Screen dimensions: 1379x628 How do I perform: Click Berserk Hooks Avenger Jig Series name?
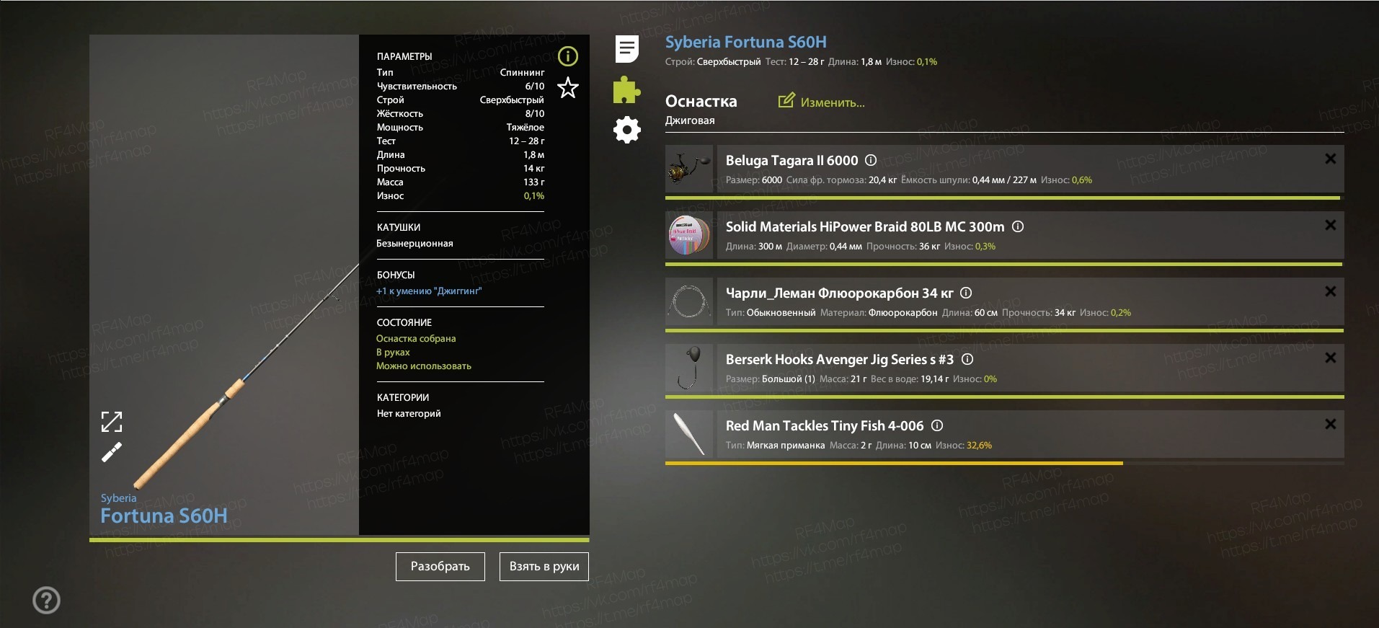[x=840, y=359]
